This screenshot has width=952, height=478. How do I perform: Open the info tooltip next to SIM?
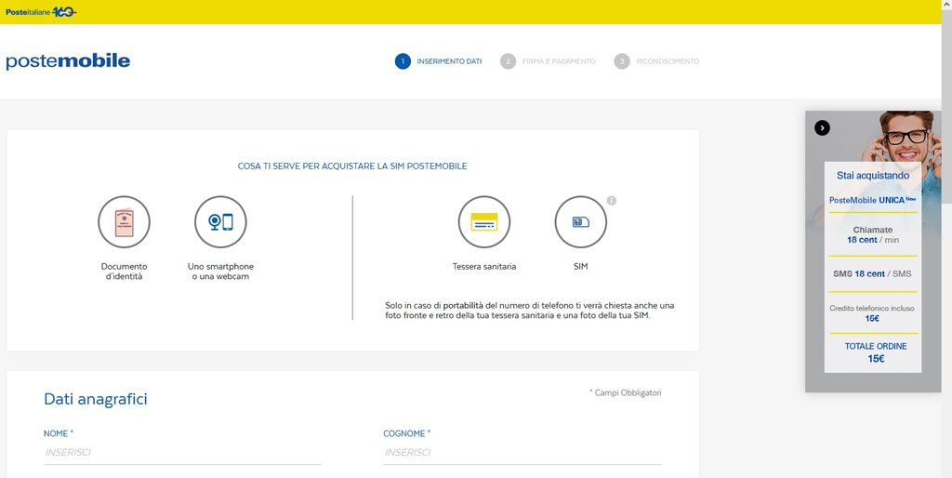612,201
